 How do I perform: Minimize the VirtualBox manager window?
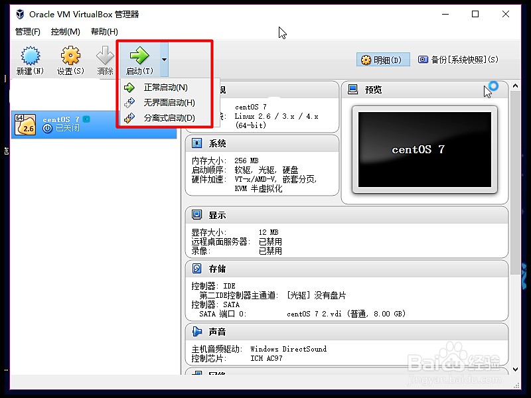445,14
